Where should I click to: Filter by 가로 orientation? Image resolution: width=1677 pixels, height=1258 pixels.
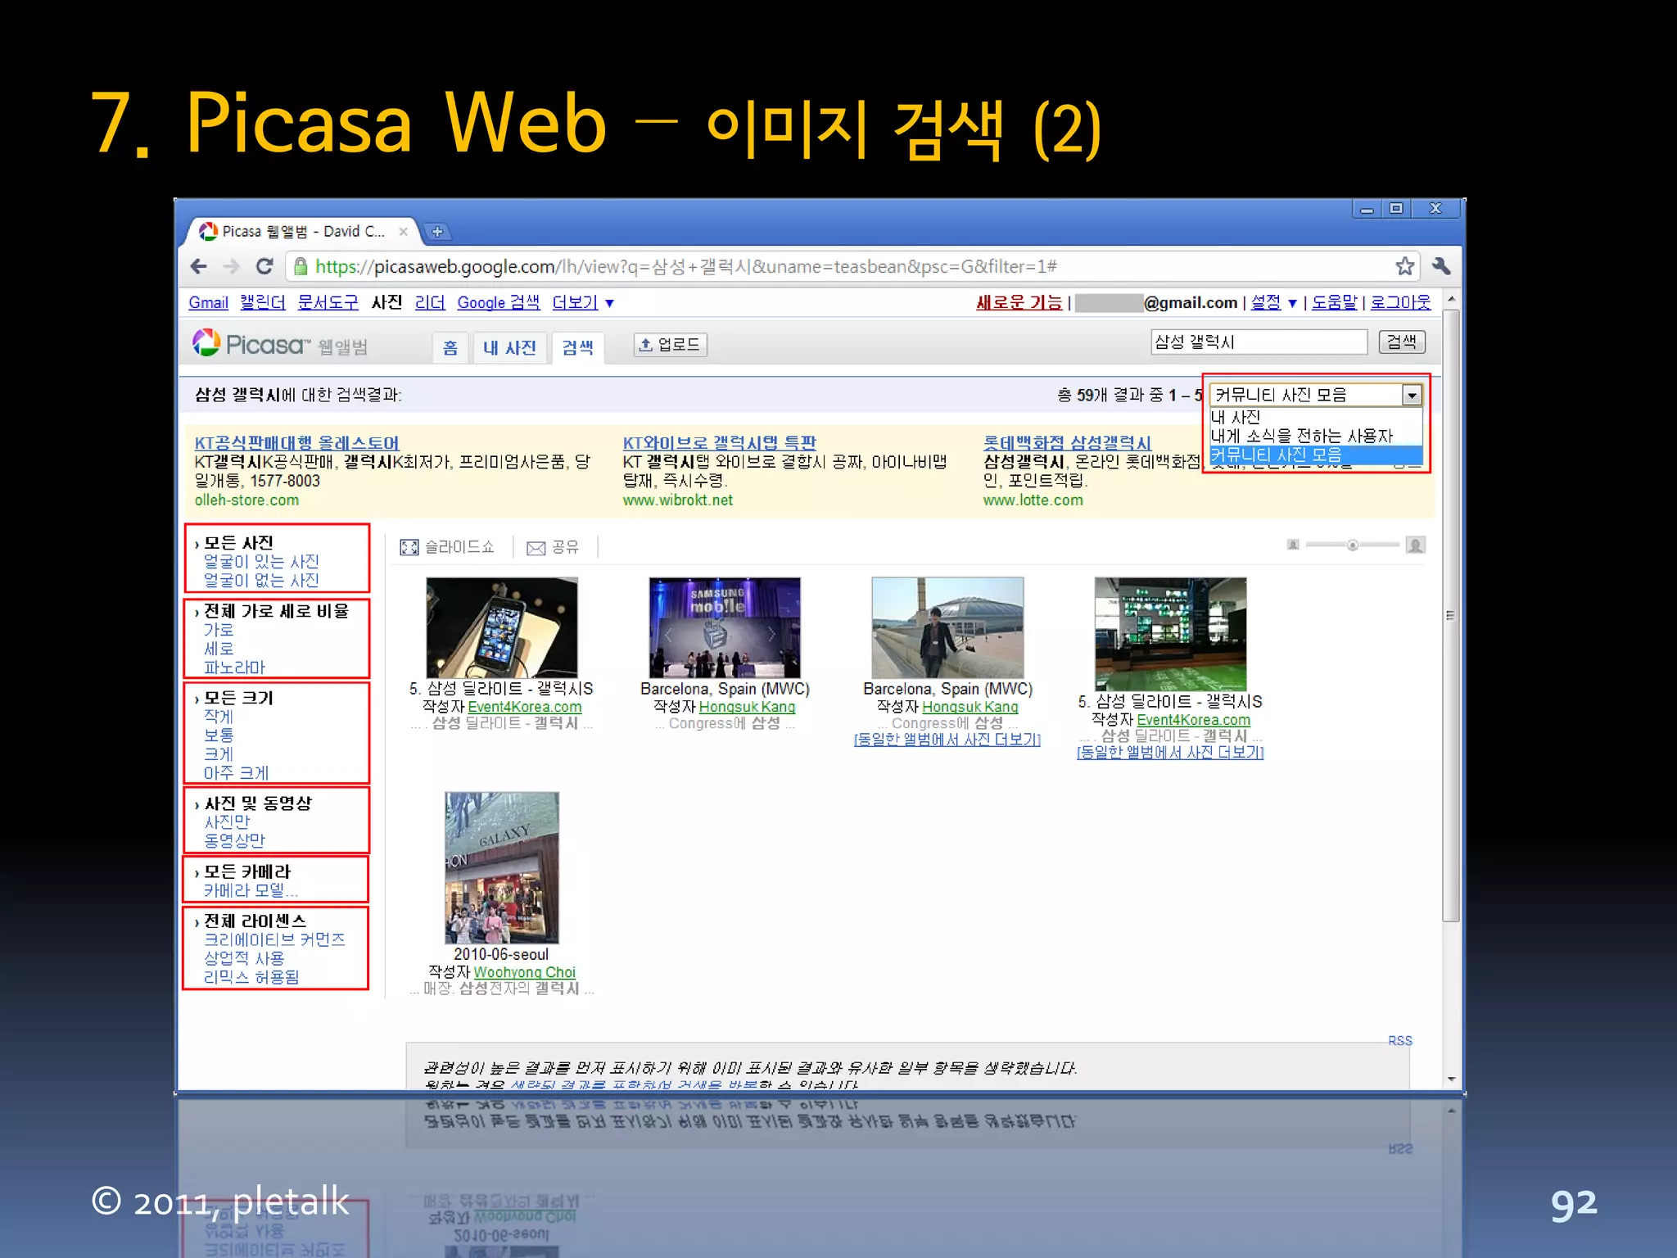(218, 630)
